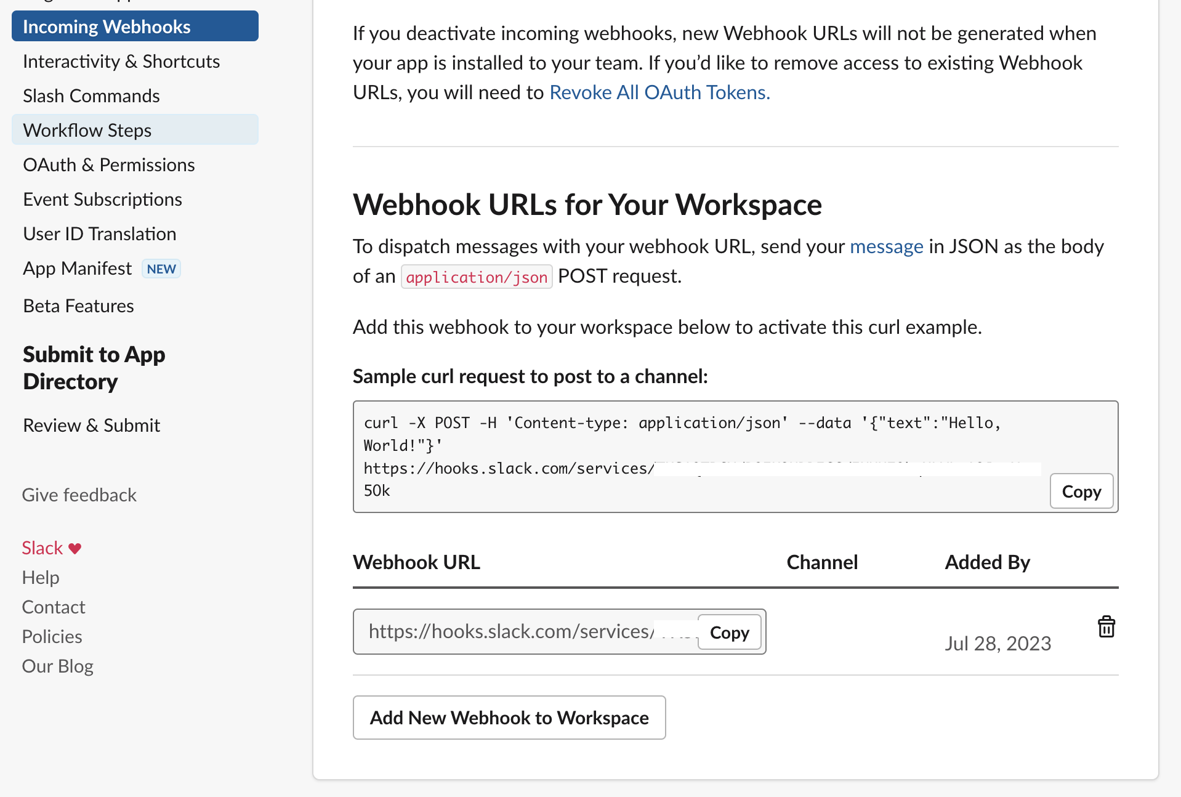Open the Help link
This screenshot has width=1181, height=797.
[x=41, y=578]
